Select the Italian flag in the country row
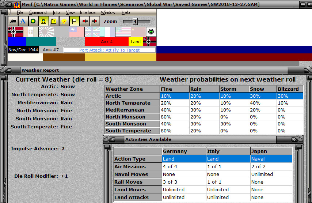 coord(31,32)
